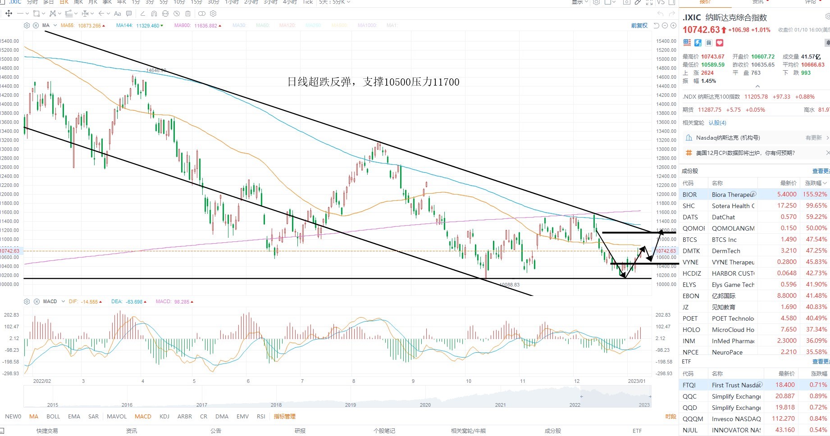Select the text annotation Aa tool
830x436 pixels.
click(118, 14)
